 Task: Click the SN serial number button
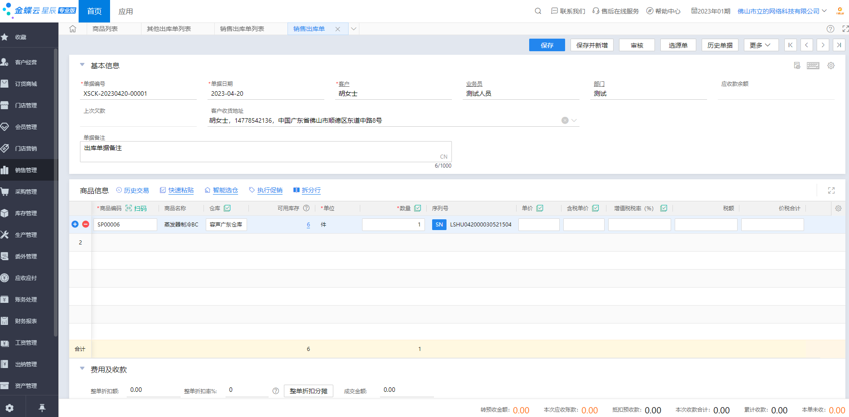(x=439, y=225)
